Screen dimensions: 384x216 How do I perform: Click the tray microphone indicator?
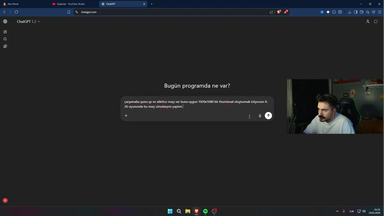(x=344, y=211)
